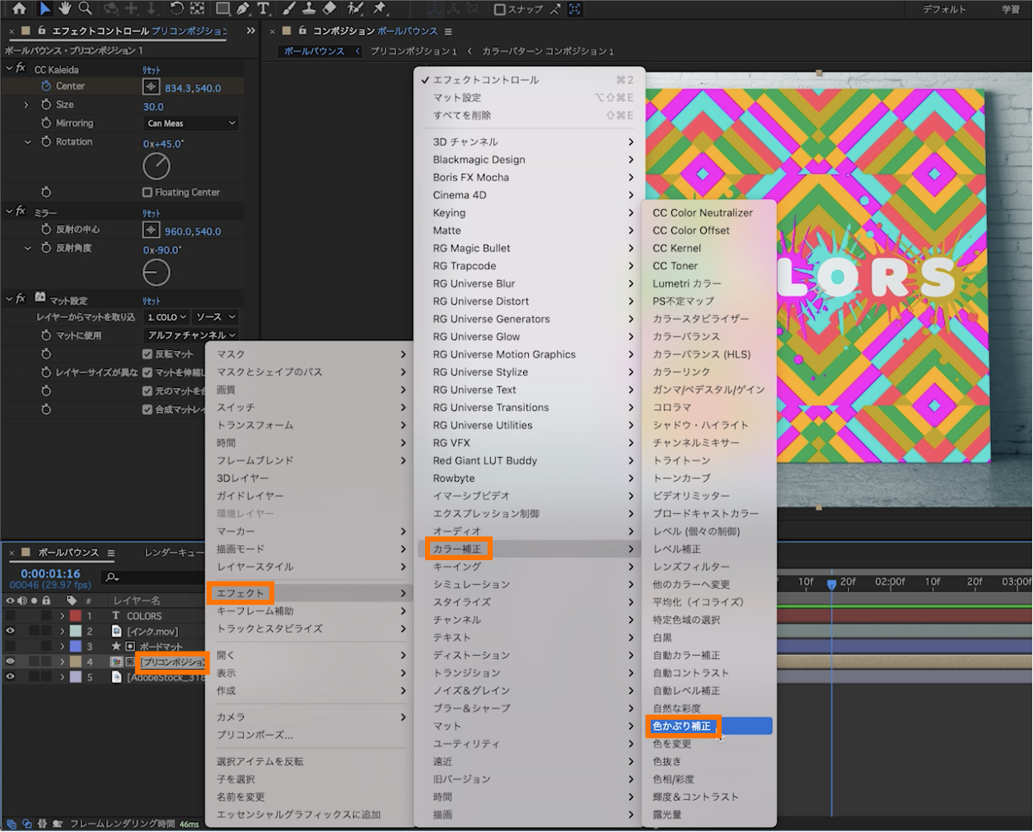Select the Roto Brush tool
Image resolution: width=1033 pixels, height=832 pixels.
(355, 8)
